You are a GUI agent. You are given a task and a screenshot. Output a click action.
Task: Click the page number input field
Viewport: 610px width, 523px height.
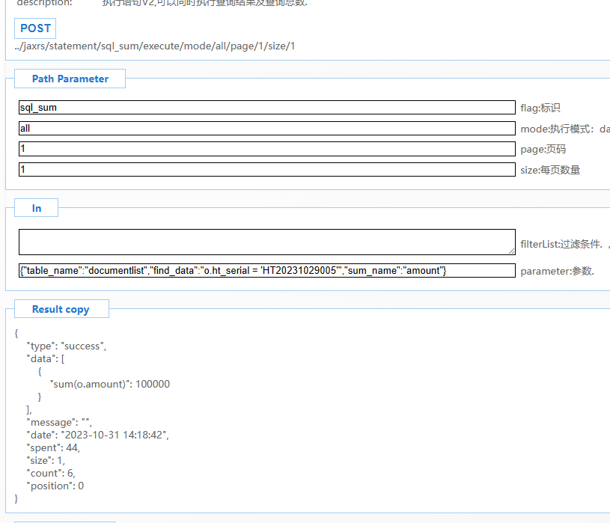click(267, 149)
